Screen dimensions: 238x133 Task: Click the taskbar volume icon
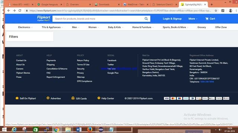[x=220, y=130]
